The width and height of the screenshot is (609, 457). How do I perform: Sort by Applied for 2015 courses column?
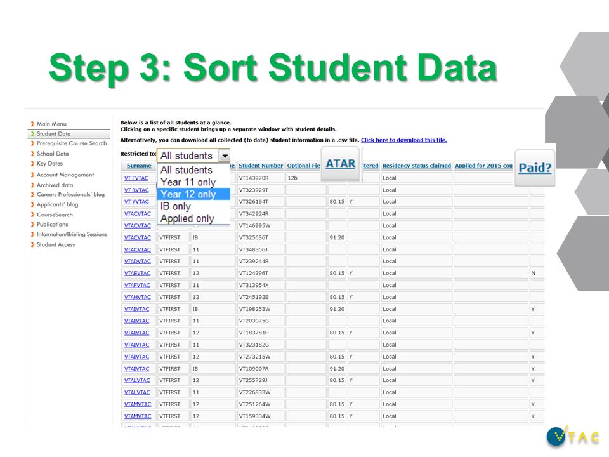(483, 166)
